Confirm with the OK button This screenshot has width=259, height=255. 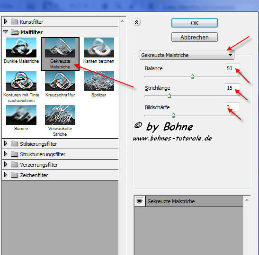point(195,23)
